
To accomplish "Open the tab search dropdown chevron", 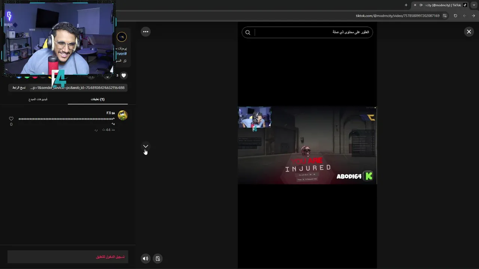I will point(474,5).
